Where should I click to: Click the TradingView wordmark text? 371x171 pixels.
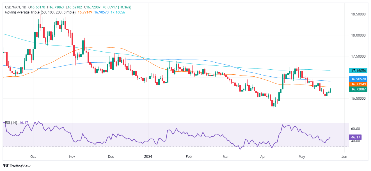pos(20,166)
